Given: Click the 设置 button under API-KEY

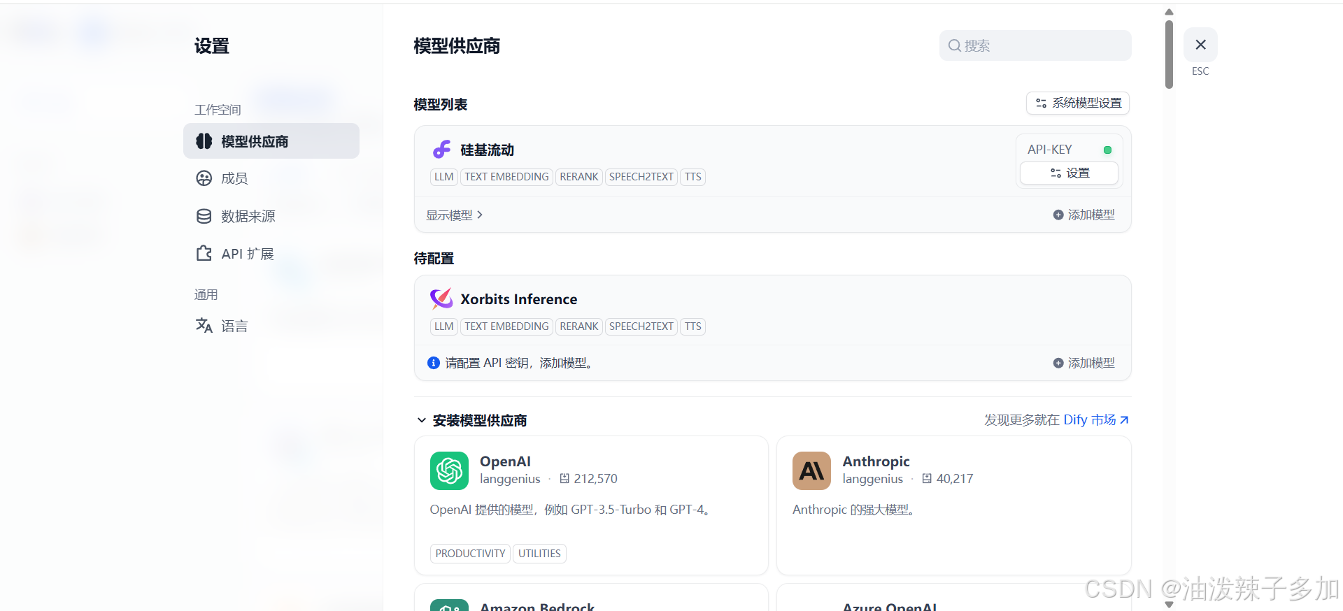Looking at the screenshot, I should (x=1070, y=173).
